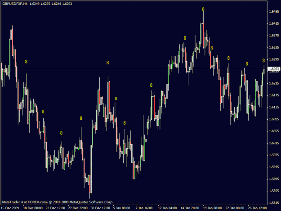
Task: Select the 1.6175 price scale value
Action: [x=274, y=95]
